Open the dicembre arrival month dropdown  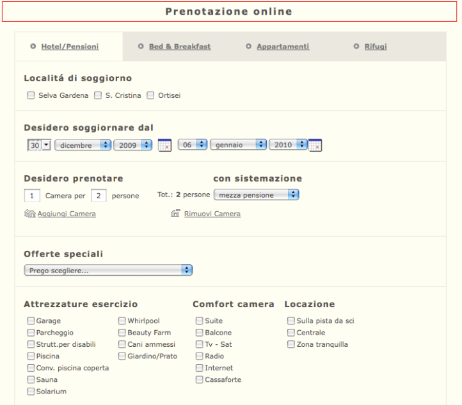click(x=83, y=145)
